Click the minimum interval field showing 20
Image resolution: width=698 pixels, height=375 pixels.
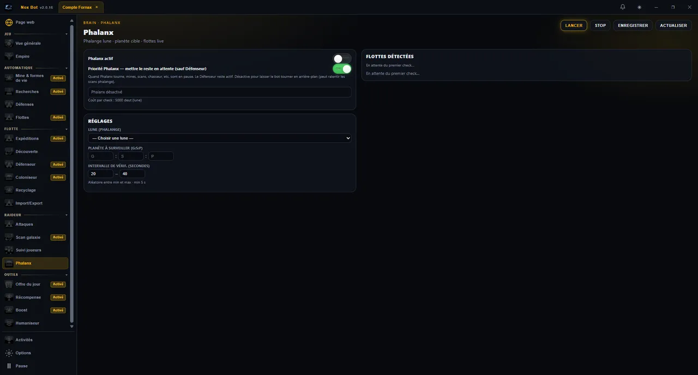pos(101,174)
